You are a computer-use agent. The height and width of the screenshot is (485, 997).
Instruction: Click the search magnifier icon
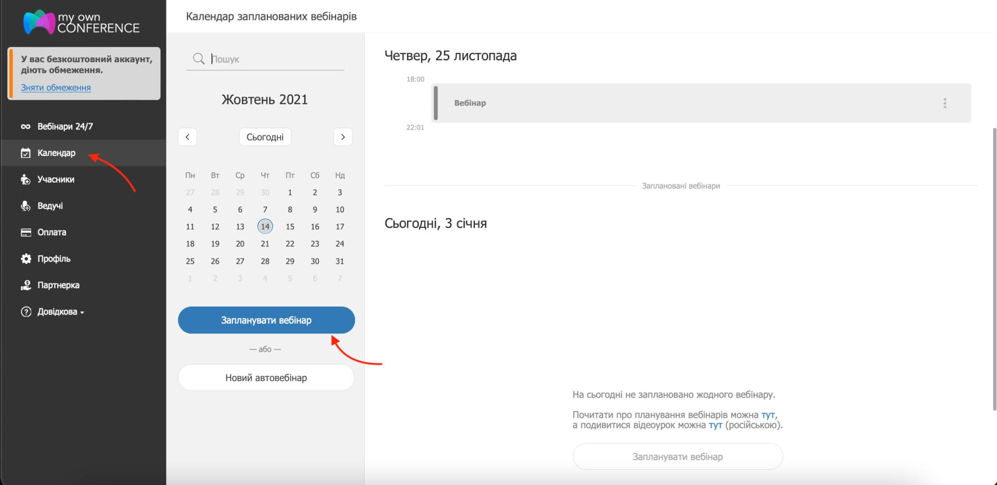(199, 58)
